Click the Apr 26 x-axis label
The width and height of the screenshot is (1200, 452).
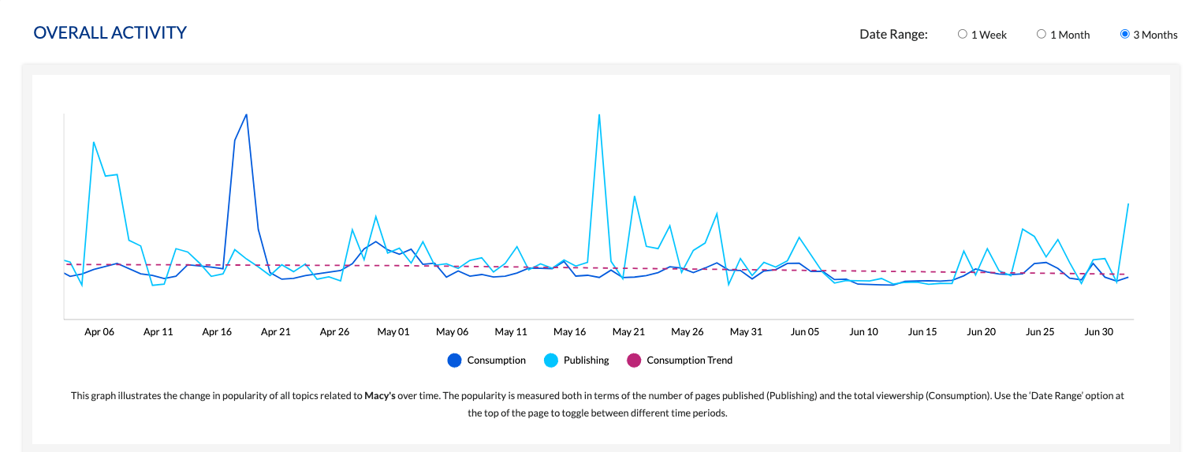click(x=334, y=332)
